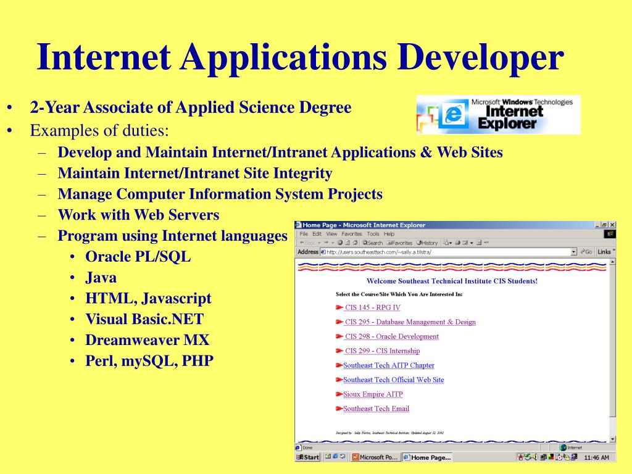Click the Done status bar page icon
The image size is (632, 474).
click(x=298, y=447)
